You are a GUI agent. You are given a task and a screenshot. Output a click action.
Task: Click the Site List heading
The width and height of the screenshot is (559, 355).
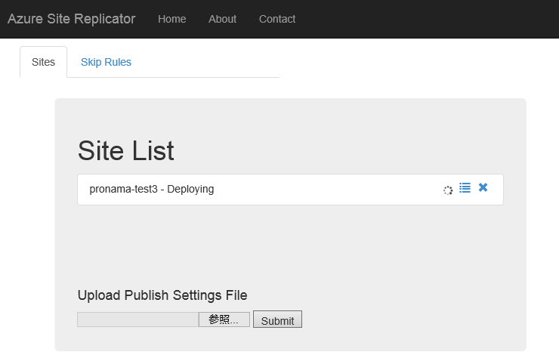[x=126, y=150]
